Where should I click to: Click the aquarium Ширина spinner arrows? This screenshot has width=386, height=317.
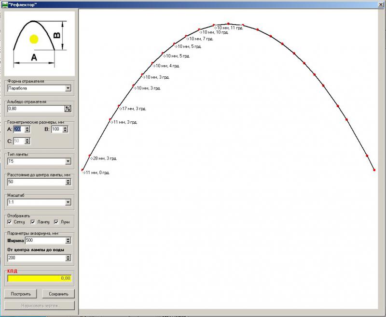point(68,240)
